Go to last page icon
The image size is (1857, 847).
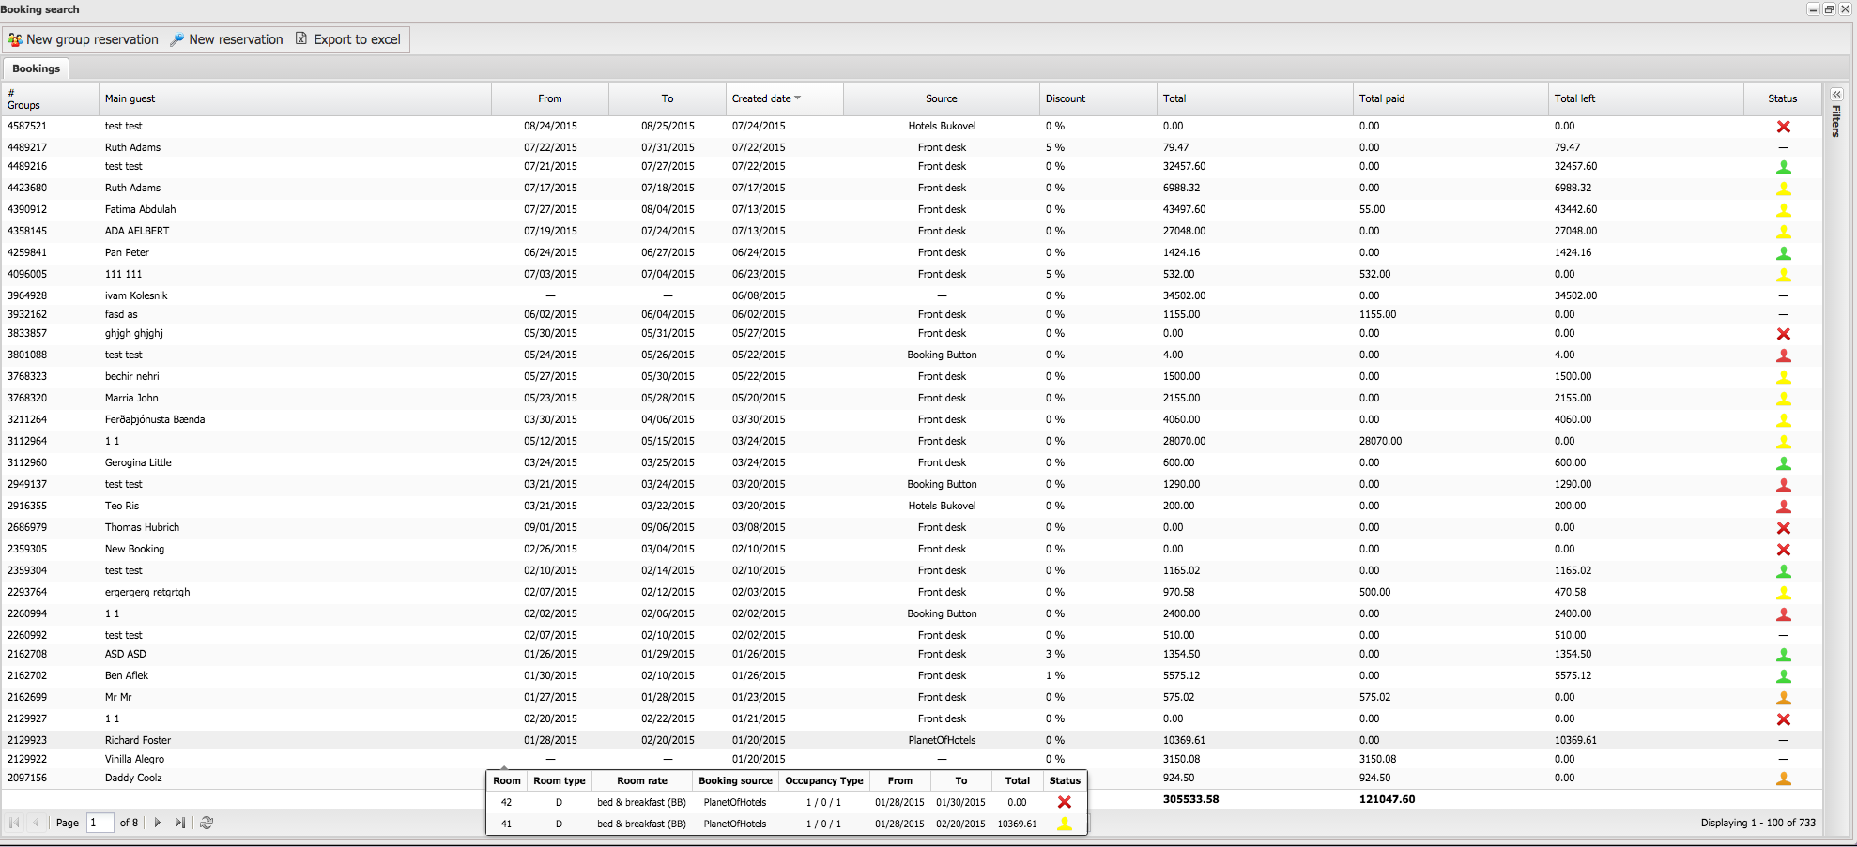pos(180,823)
